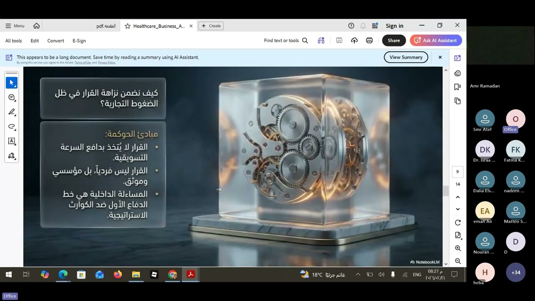Open the Windows Start menu
The width and height of the screenshot is (535, 301).
click(8, 275)
